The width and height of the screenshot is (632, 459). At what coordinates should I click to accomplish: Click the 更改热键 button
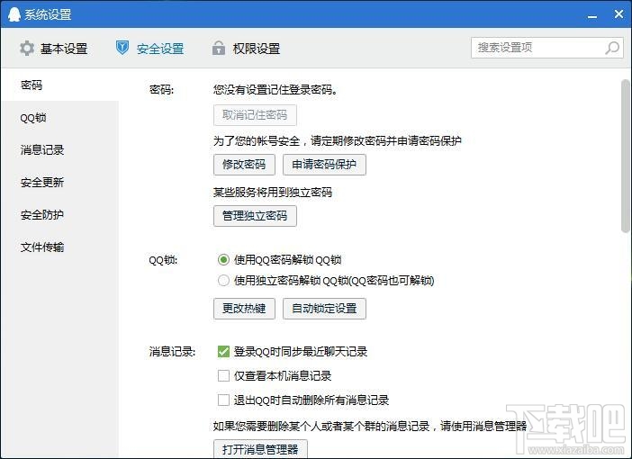click(244, 309)
